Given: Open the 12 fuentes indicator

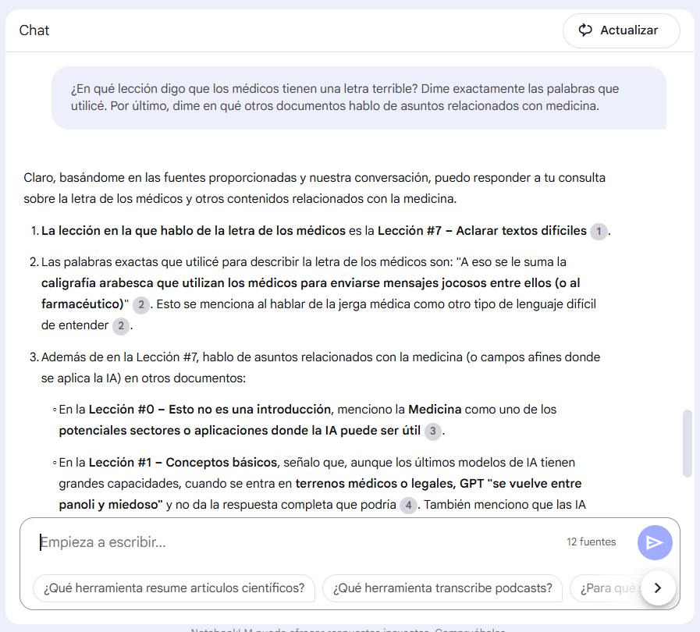Looking at the screenshot, I should (591, 541).
